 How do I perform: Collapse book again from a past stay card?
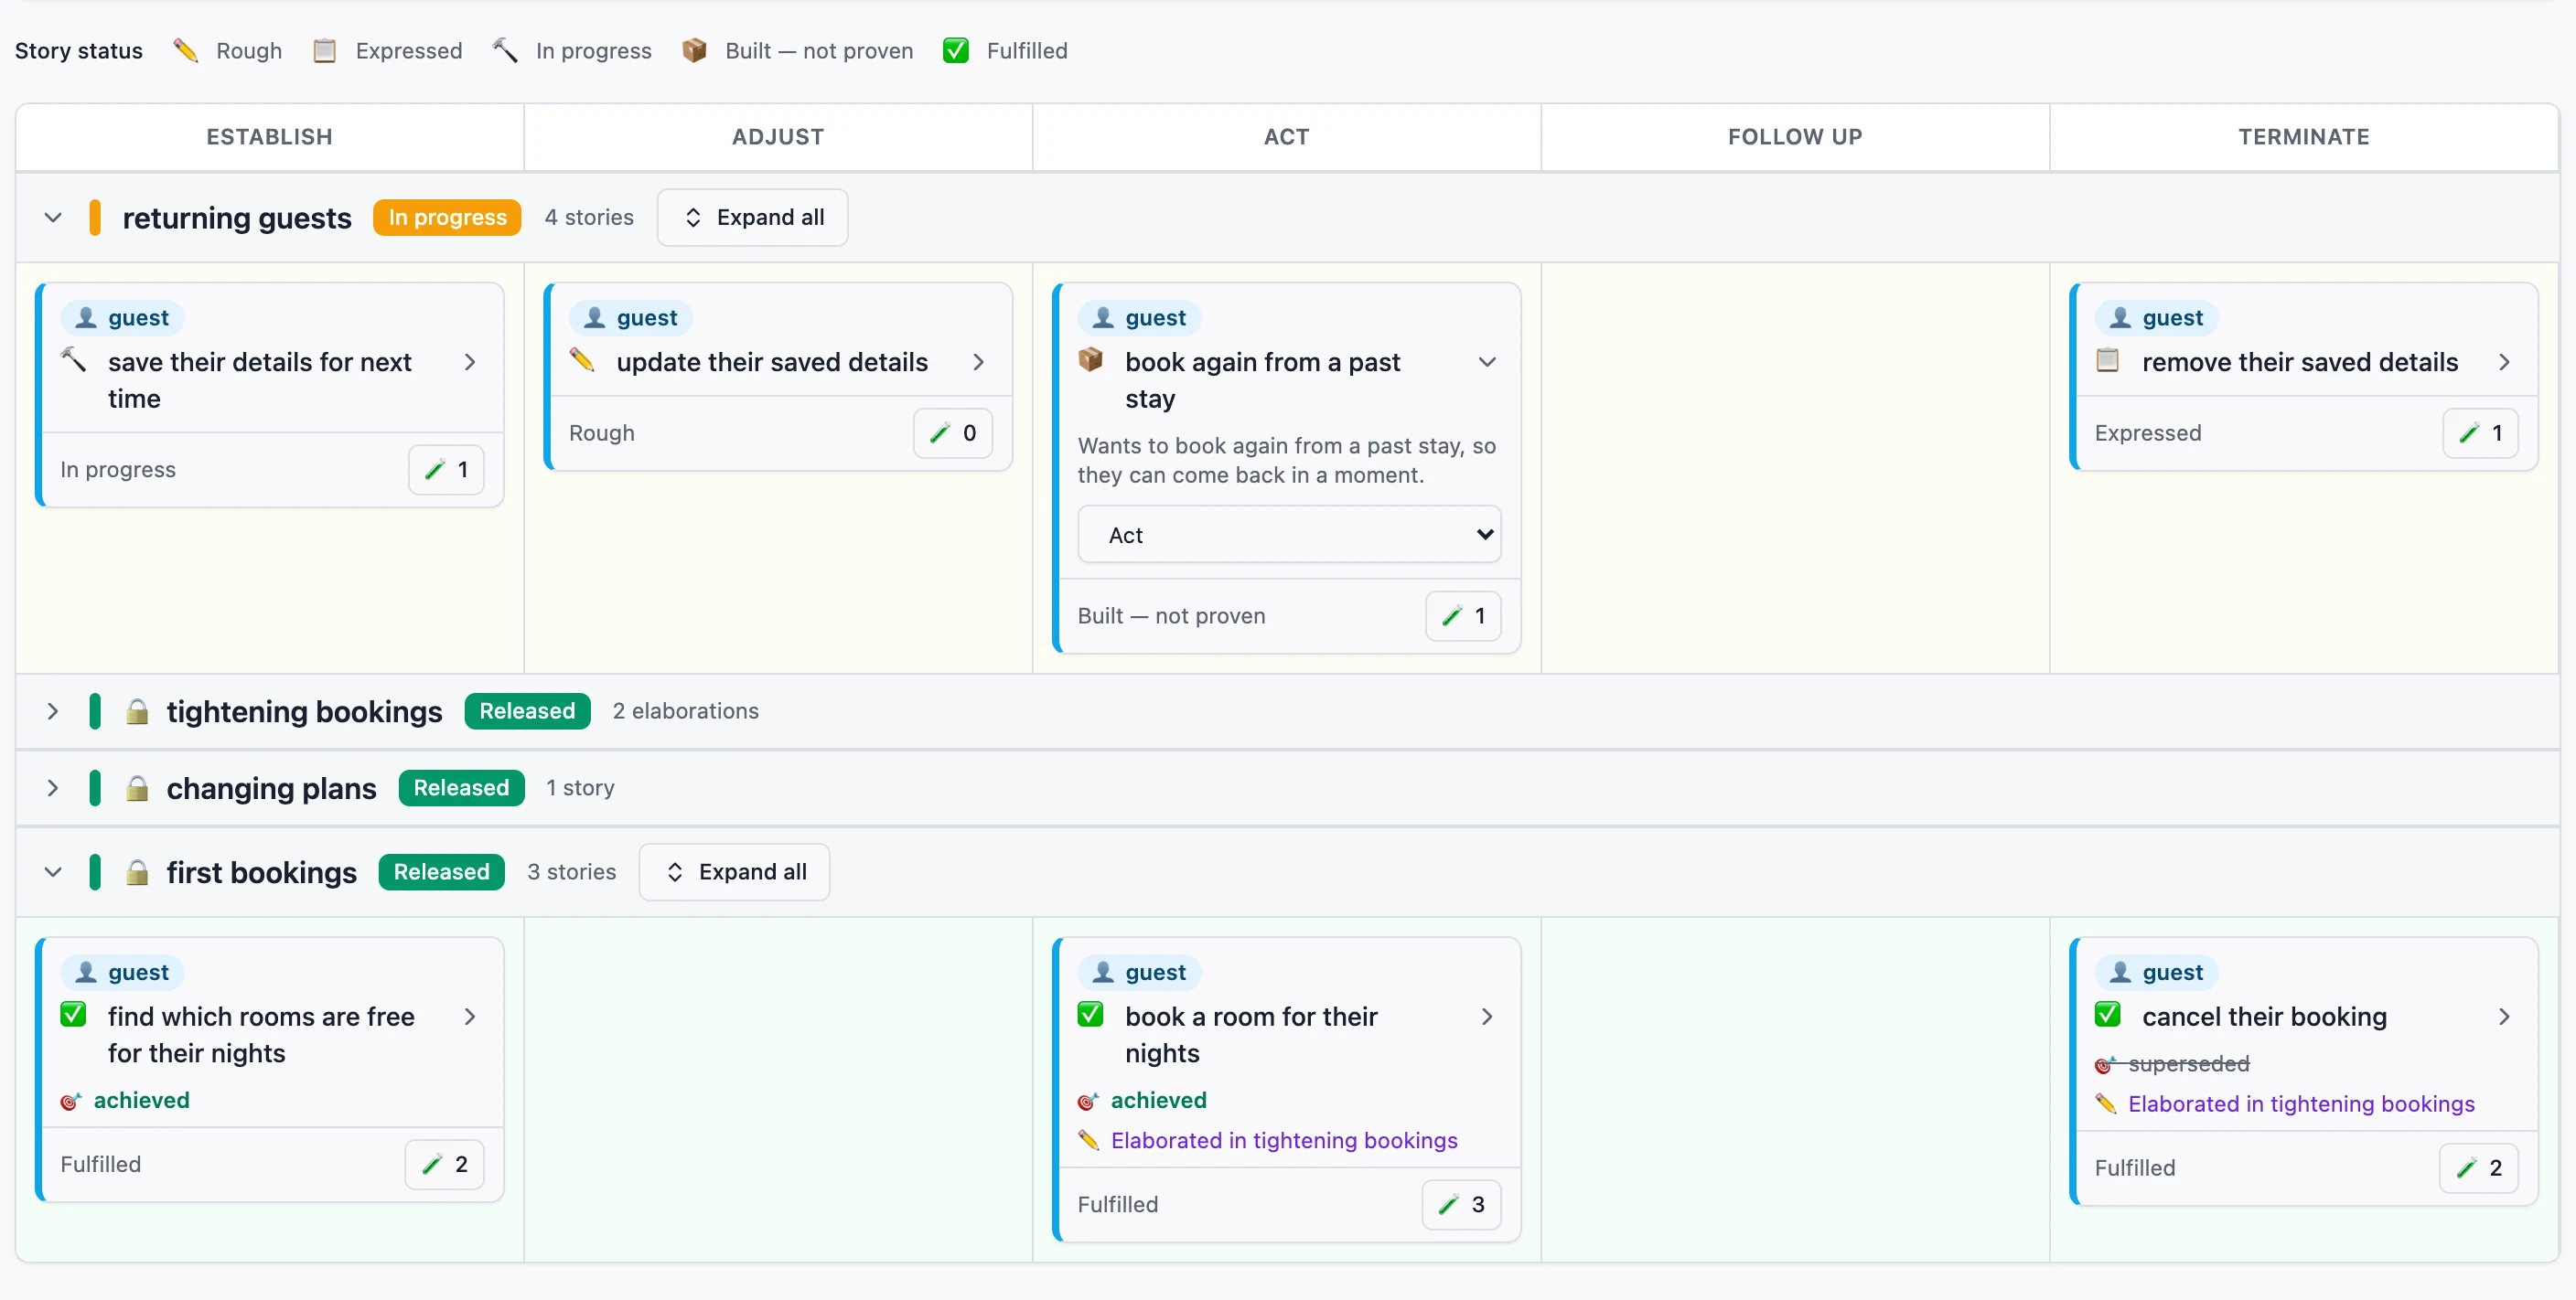[x=1488, y=362]
